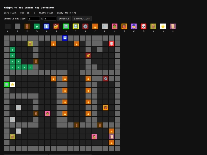
Task: Choose the scroll tile M in the palette
Action: click(x=172, y=26)
